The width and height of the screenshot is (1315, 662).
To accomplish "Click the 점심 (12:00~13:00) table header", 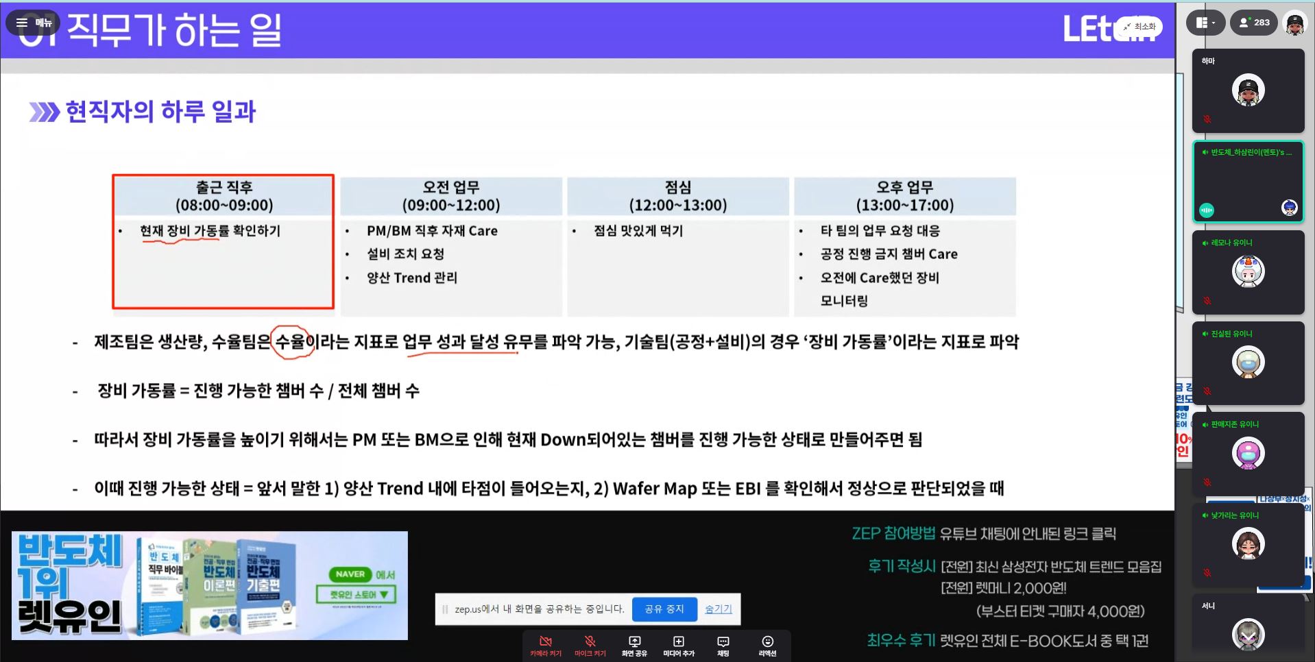I will [678, 196].
